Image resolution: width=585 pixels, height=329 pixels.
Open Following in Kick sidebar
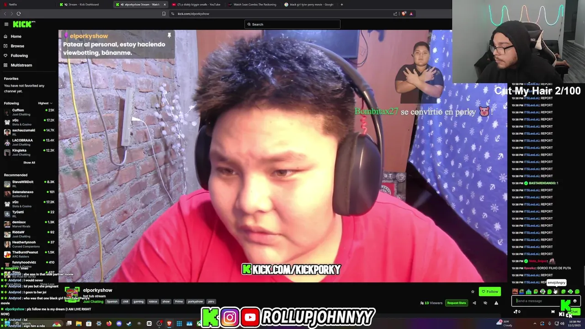[x=19, y=56]
